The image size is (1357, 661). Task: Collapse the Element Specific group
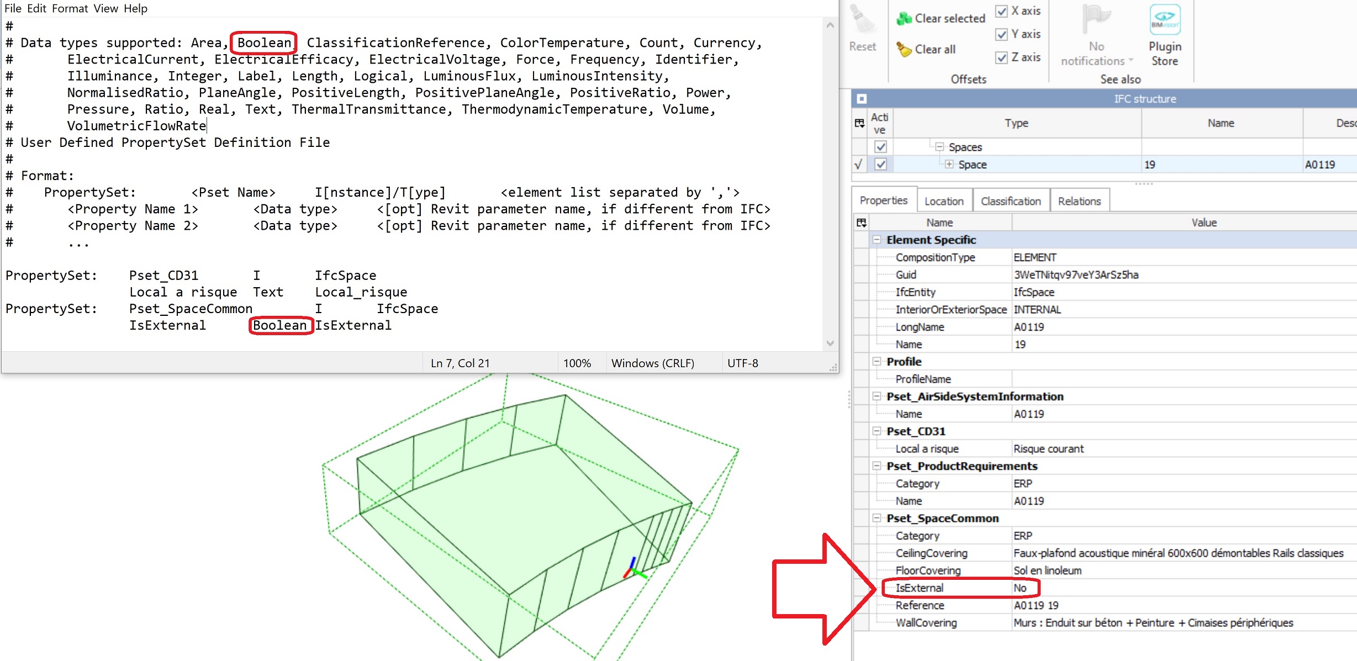876,240
